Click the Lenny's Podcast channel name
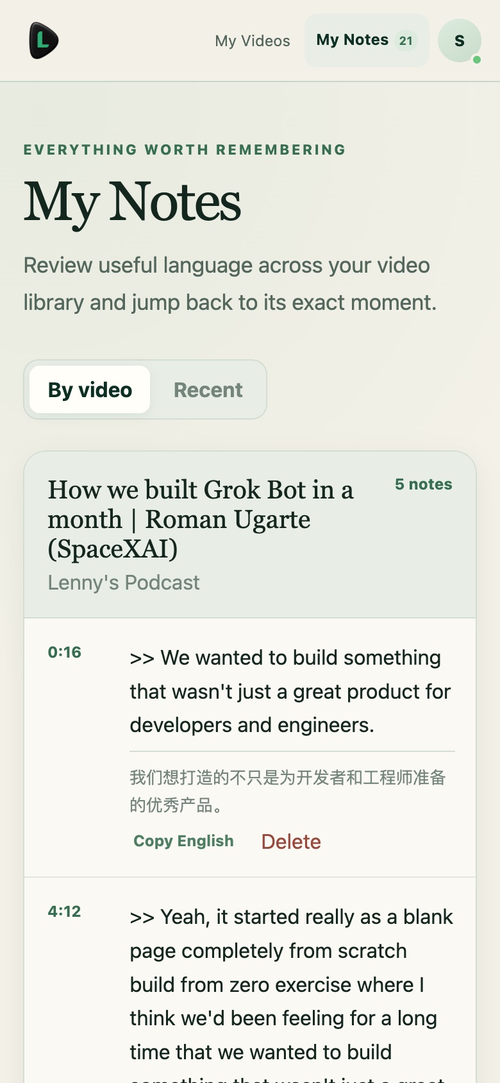This screenshot has height=1083, width=500. point(124,583)
